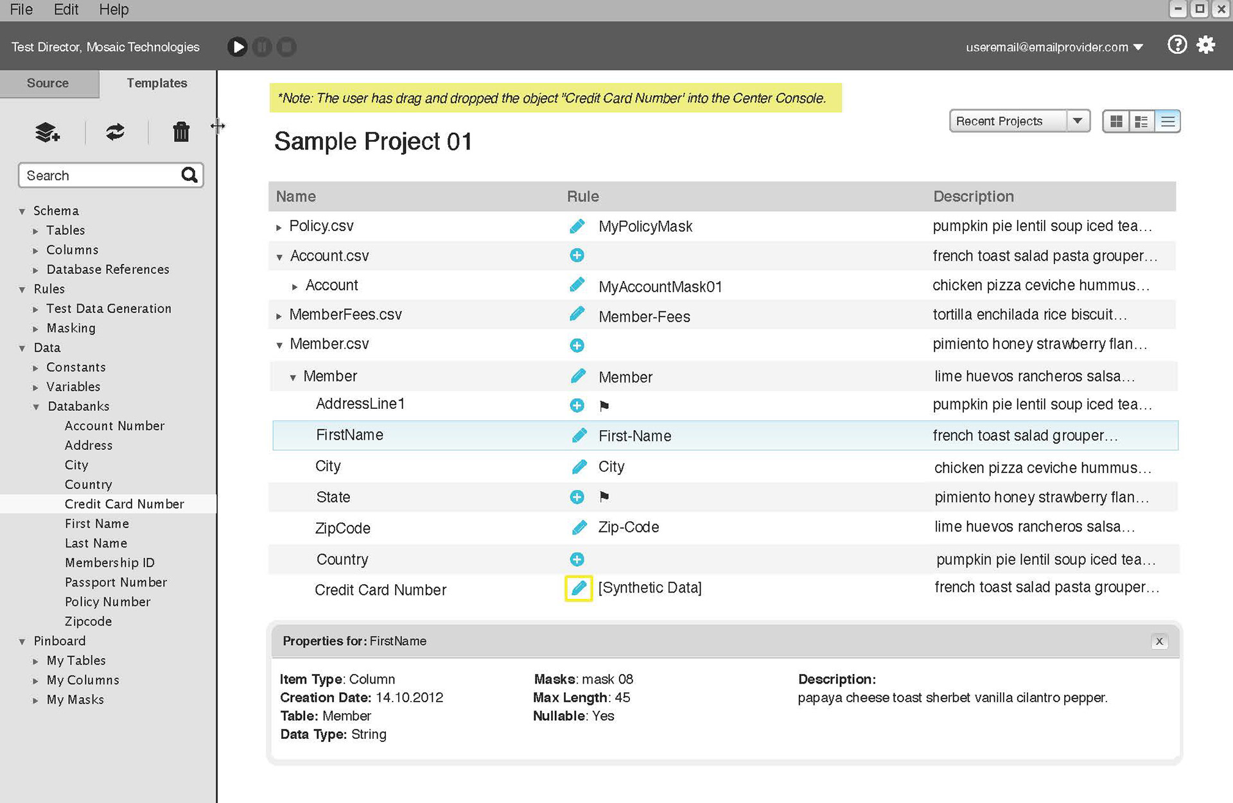Select Database References tree item
The width and height of the screenshot is (1233, 803).
[108, 270]
